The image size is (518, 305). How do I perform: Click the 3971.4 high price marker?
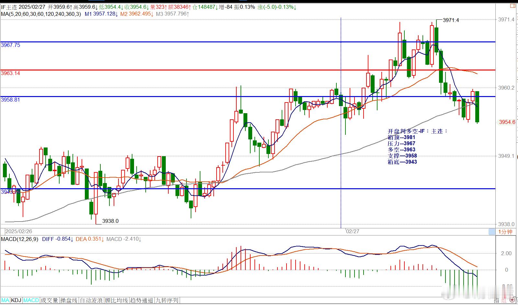coord(451,20)
